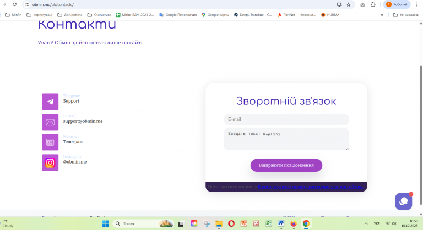Viewport: 423px width, 230px height.
Task: Open Chrome three-dot menu
Action: [x=417, y=4]
